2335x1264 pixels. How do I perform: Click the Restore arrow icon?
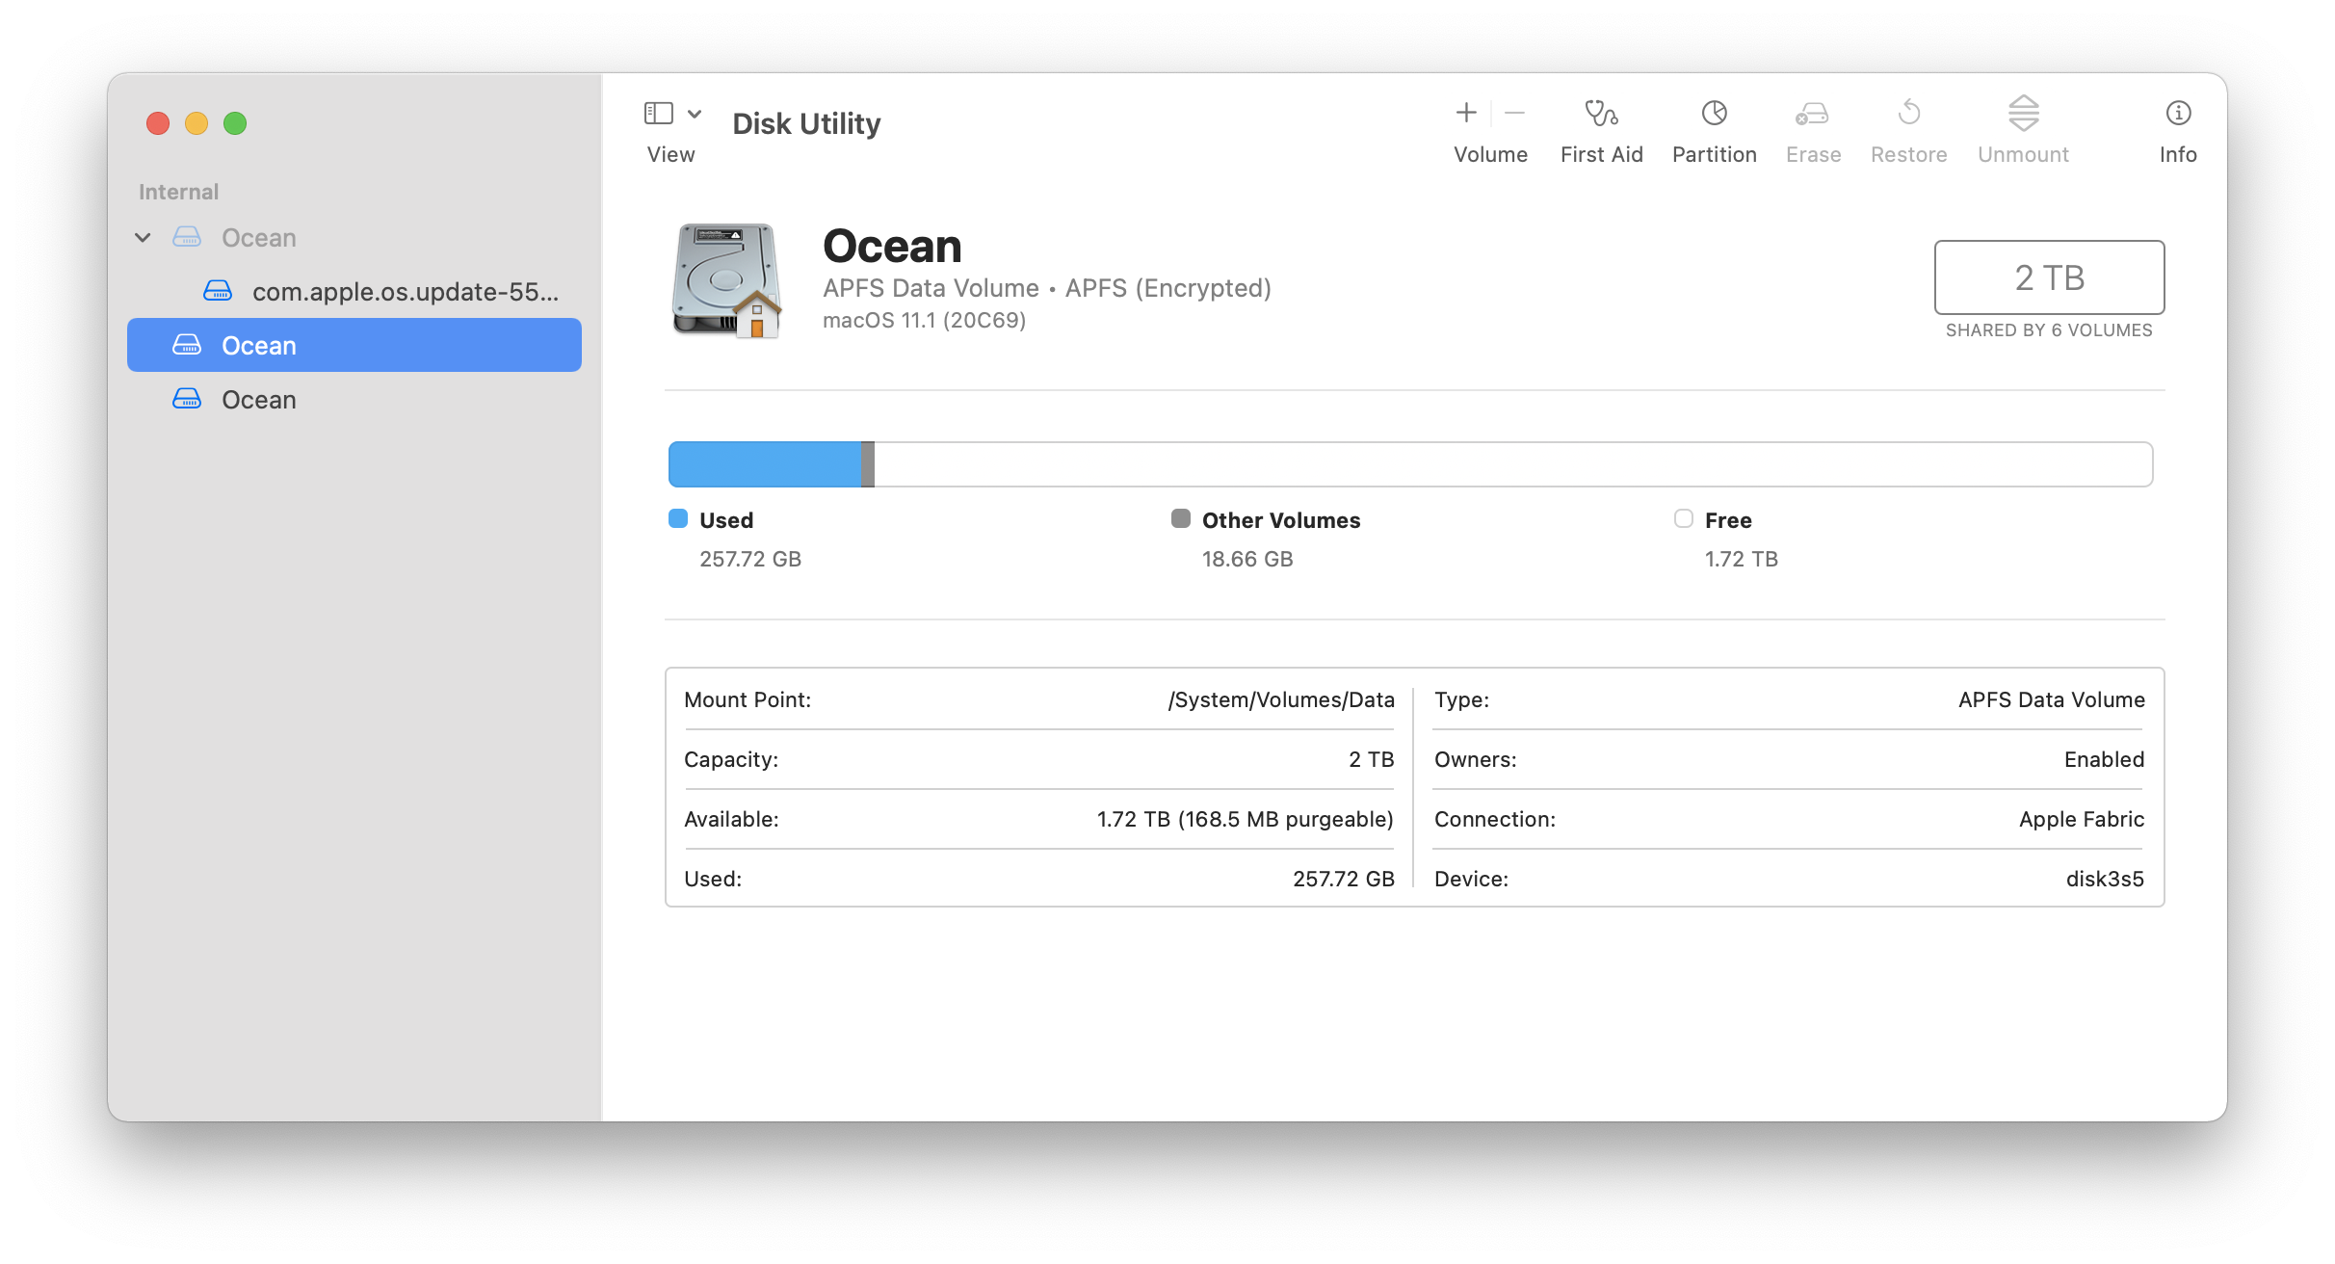(x=1908, y=114)
